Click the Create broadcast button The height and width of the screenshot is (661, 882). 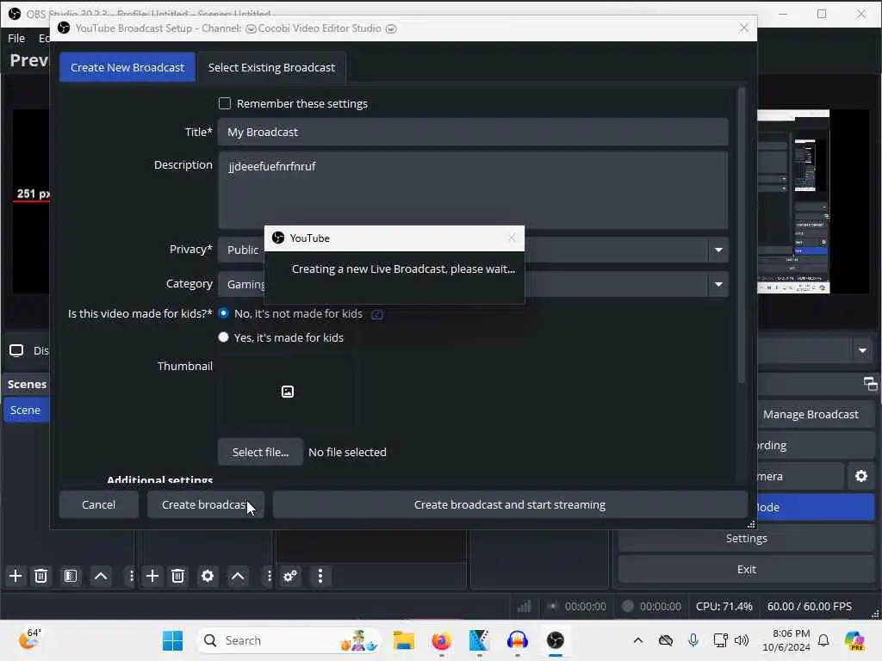coord(205,504)
